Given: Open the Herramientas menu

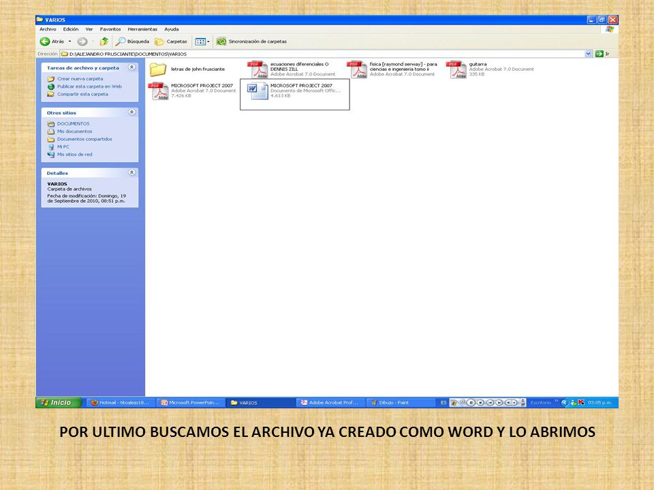Looking at the screenshot, I should tap(142, 29).
